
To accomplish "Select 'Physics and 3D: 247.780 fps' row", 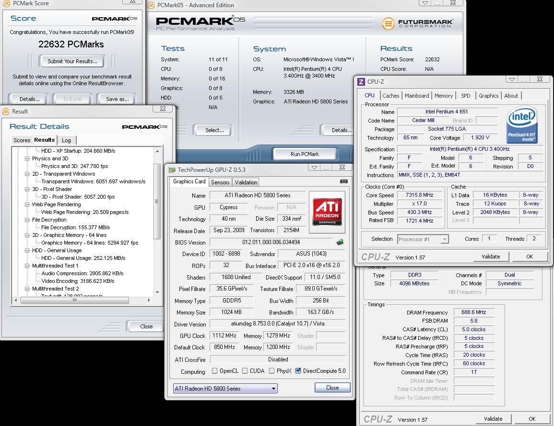I will click(74, 166).
